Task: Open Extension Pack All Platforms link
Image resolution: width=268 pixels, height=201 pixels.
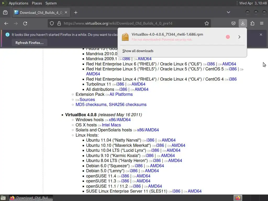Action: pyautogui.click(x=121, y=94)
